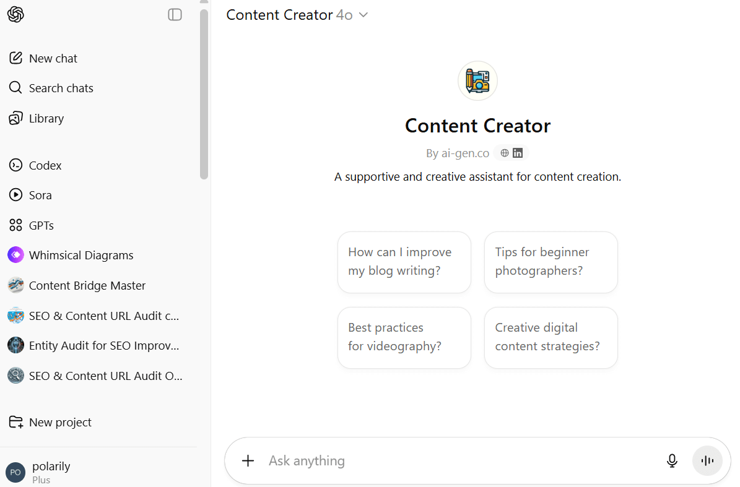
Task: Click the microphone dictation icon
Action: (672, 460)
